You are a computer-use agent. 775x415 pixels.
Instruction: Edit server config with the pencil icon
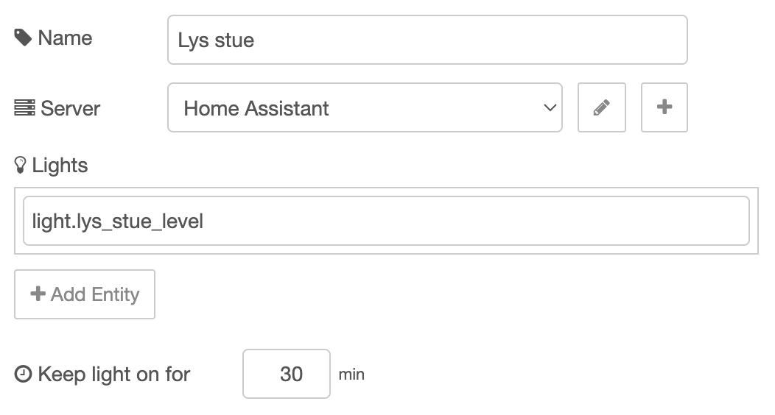(x=601, y=107)
